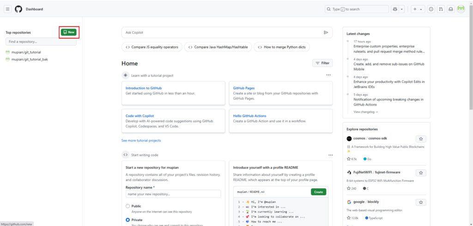Click See more tutorial projects
473x226 pixels.
click(x=141, y=140)
